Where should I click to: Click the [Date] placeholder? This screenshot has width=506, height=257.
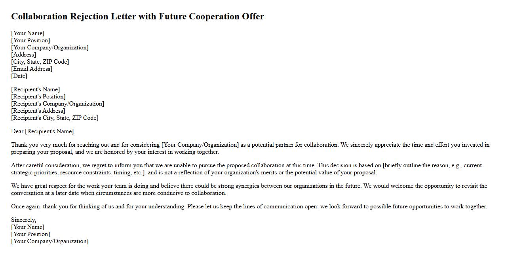[x=19, y=76]
